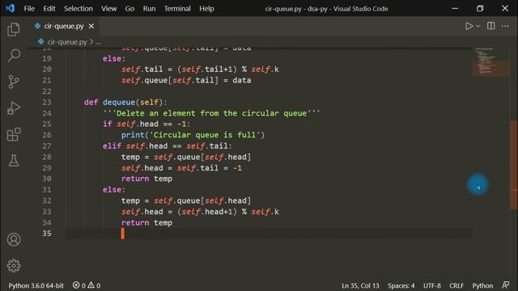
Task: Open the Search view in the activity bar
Action: pyautogui.click(x=14, y=56)
